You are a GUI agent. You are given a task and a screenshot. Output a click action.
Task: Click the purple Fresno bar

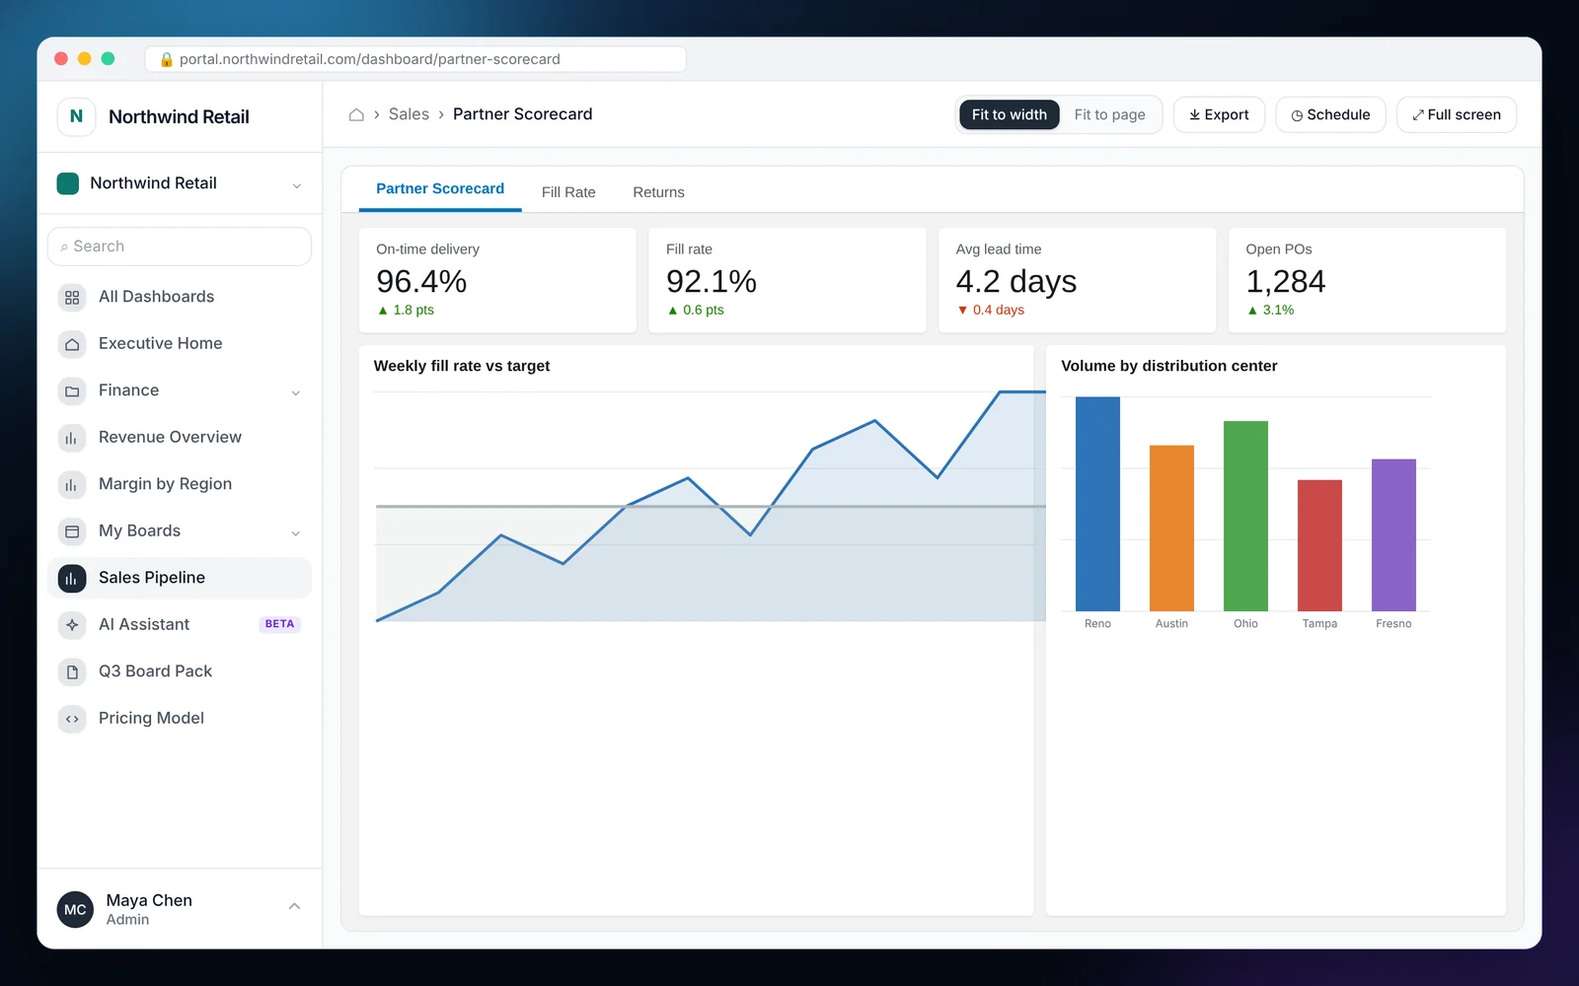tap(1393, 534)
